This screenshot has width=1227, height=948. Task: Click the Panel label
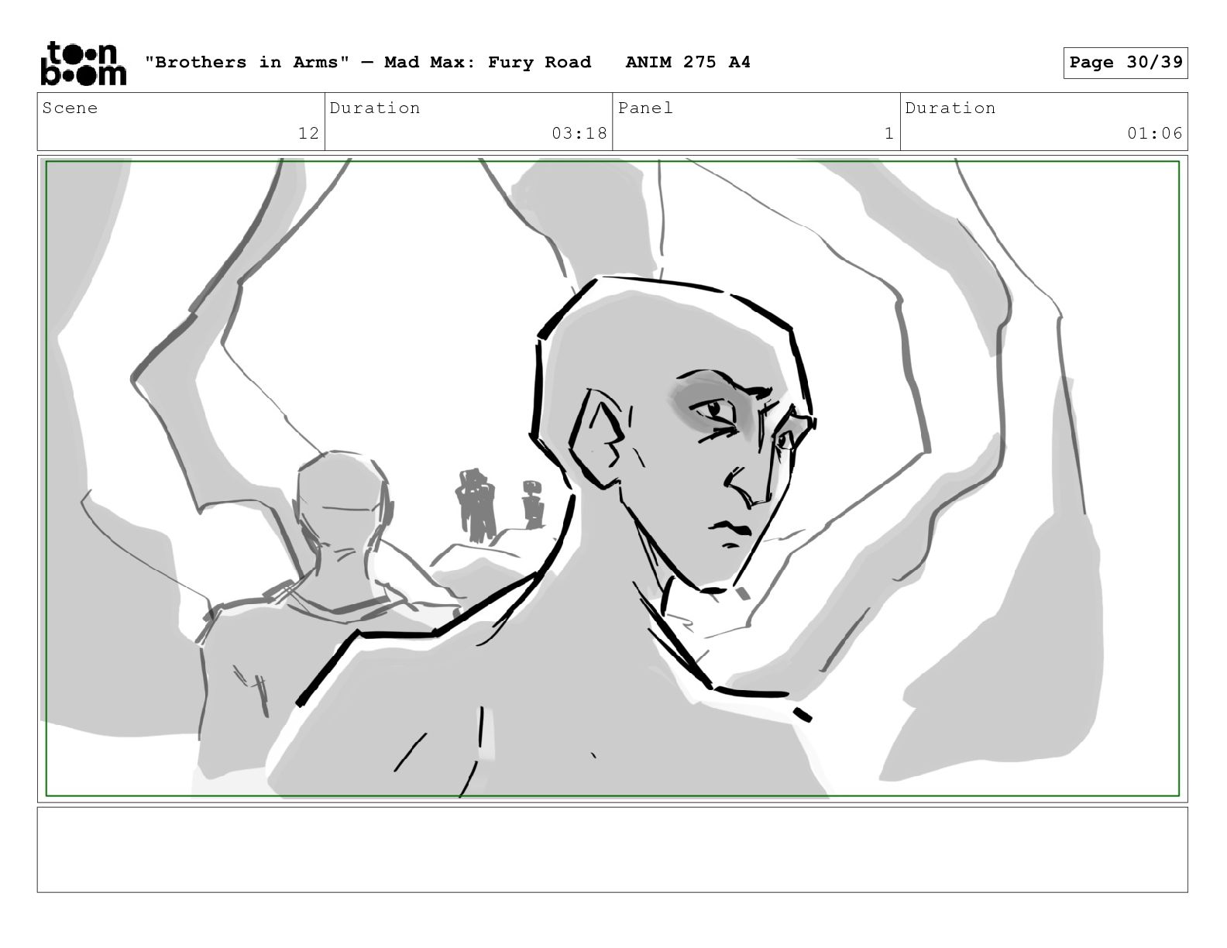(645, 108)
